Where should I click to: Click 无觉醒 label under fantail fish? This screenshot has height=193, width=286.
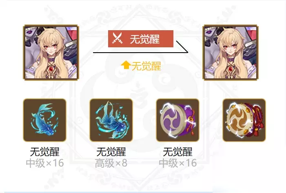(x=111, y=152)
